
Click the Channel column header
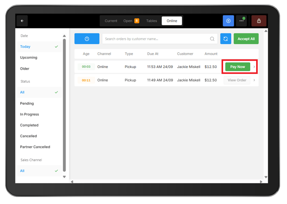[x=104, y=54]
